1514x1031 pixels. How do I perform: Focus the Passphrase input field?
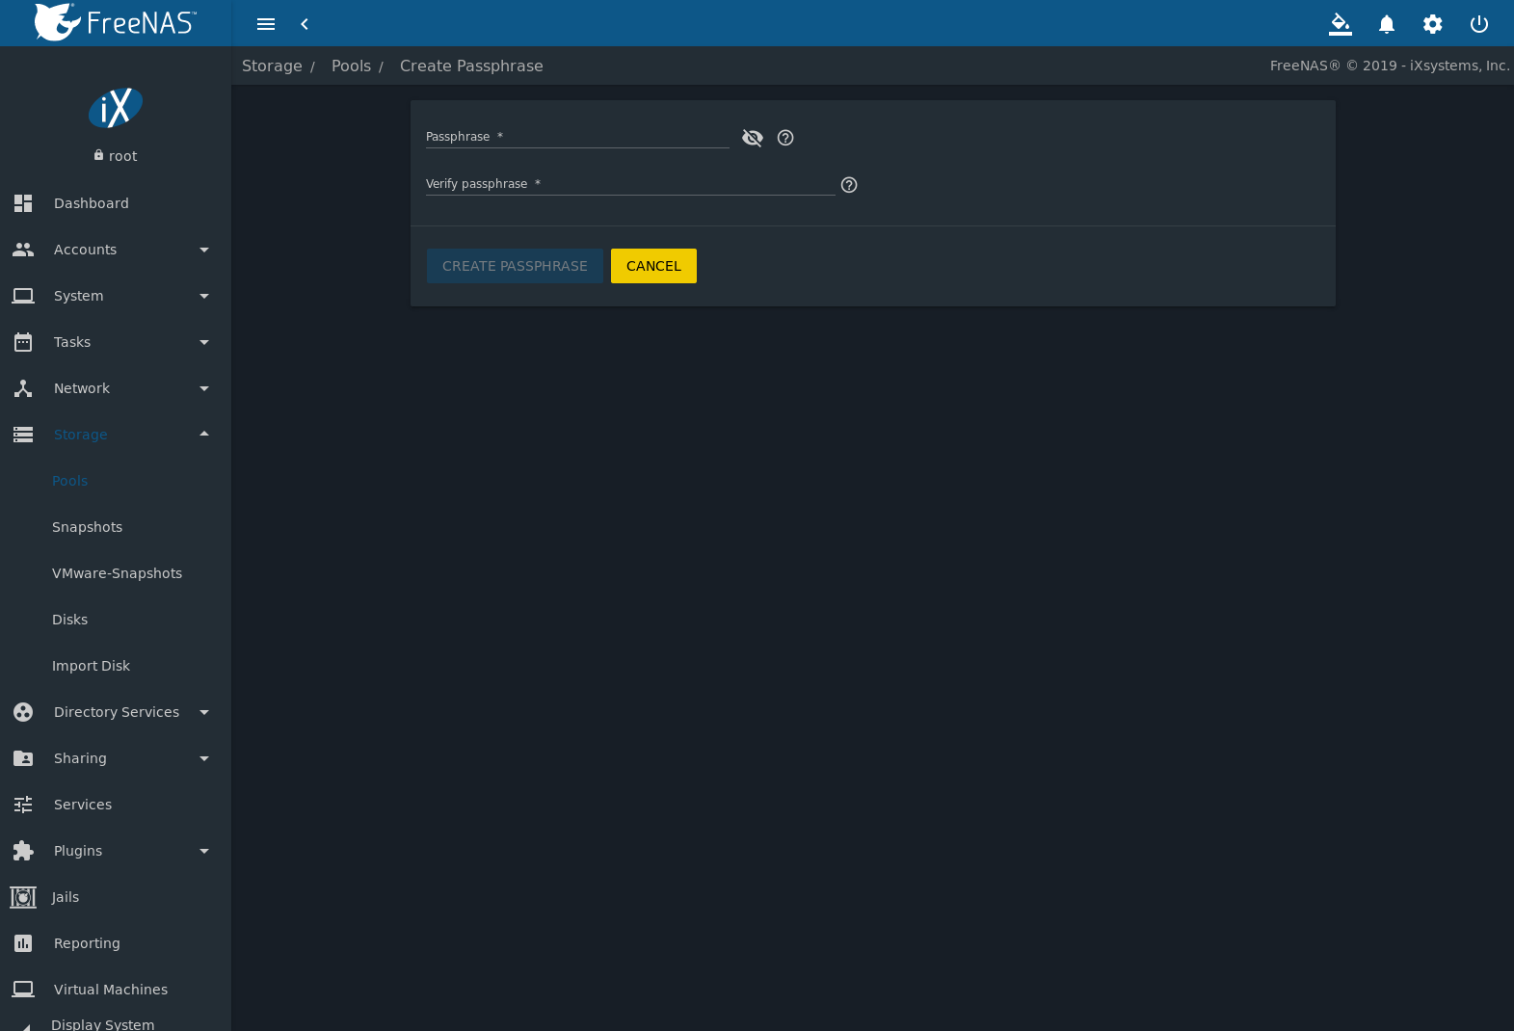[x=577, y=136]
